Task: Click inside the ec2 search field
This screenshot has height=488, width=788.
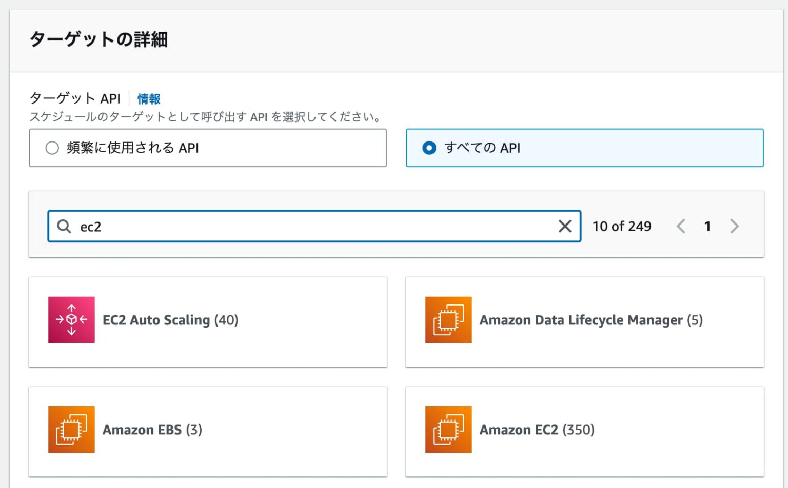Action: coord(257,226)
